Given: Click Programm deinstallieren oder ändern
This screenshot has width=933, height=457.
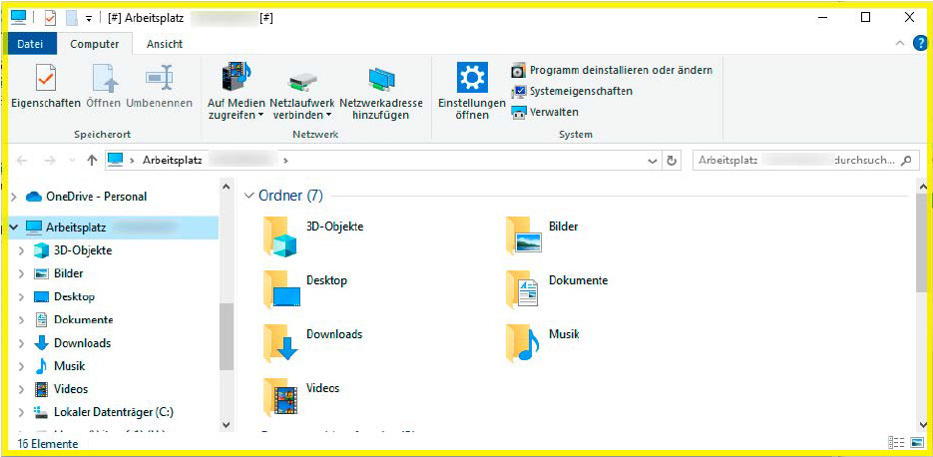Looking at the screenshot, I should pos(620,70).
